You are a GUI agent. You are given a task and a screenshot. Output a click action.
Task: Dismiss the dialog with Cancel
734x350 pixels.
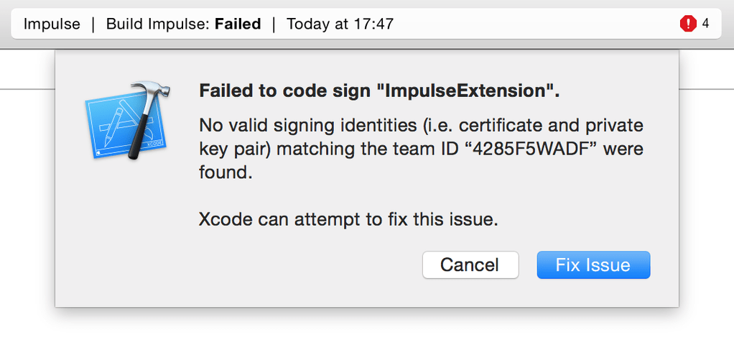pyautogui.click(x=470, y=265)
